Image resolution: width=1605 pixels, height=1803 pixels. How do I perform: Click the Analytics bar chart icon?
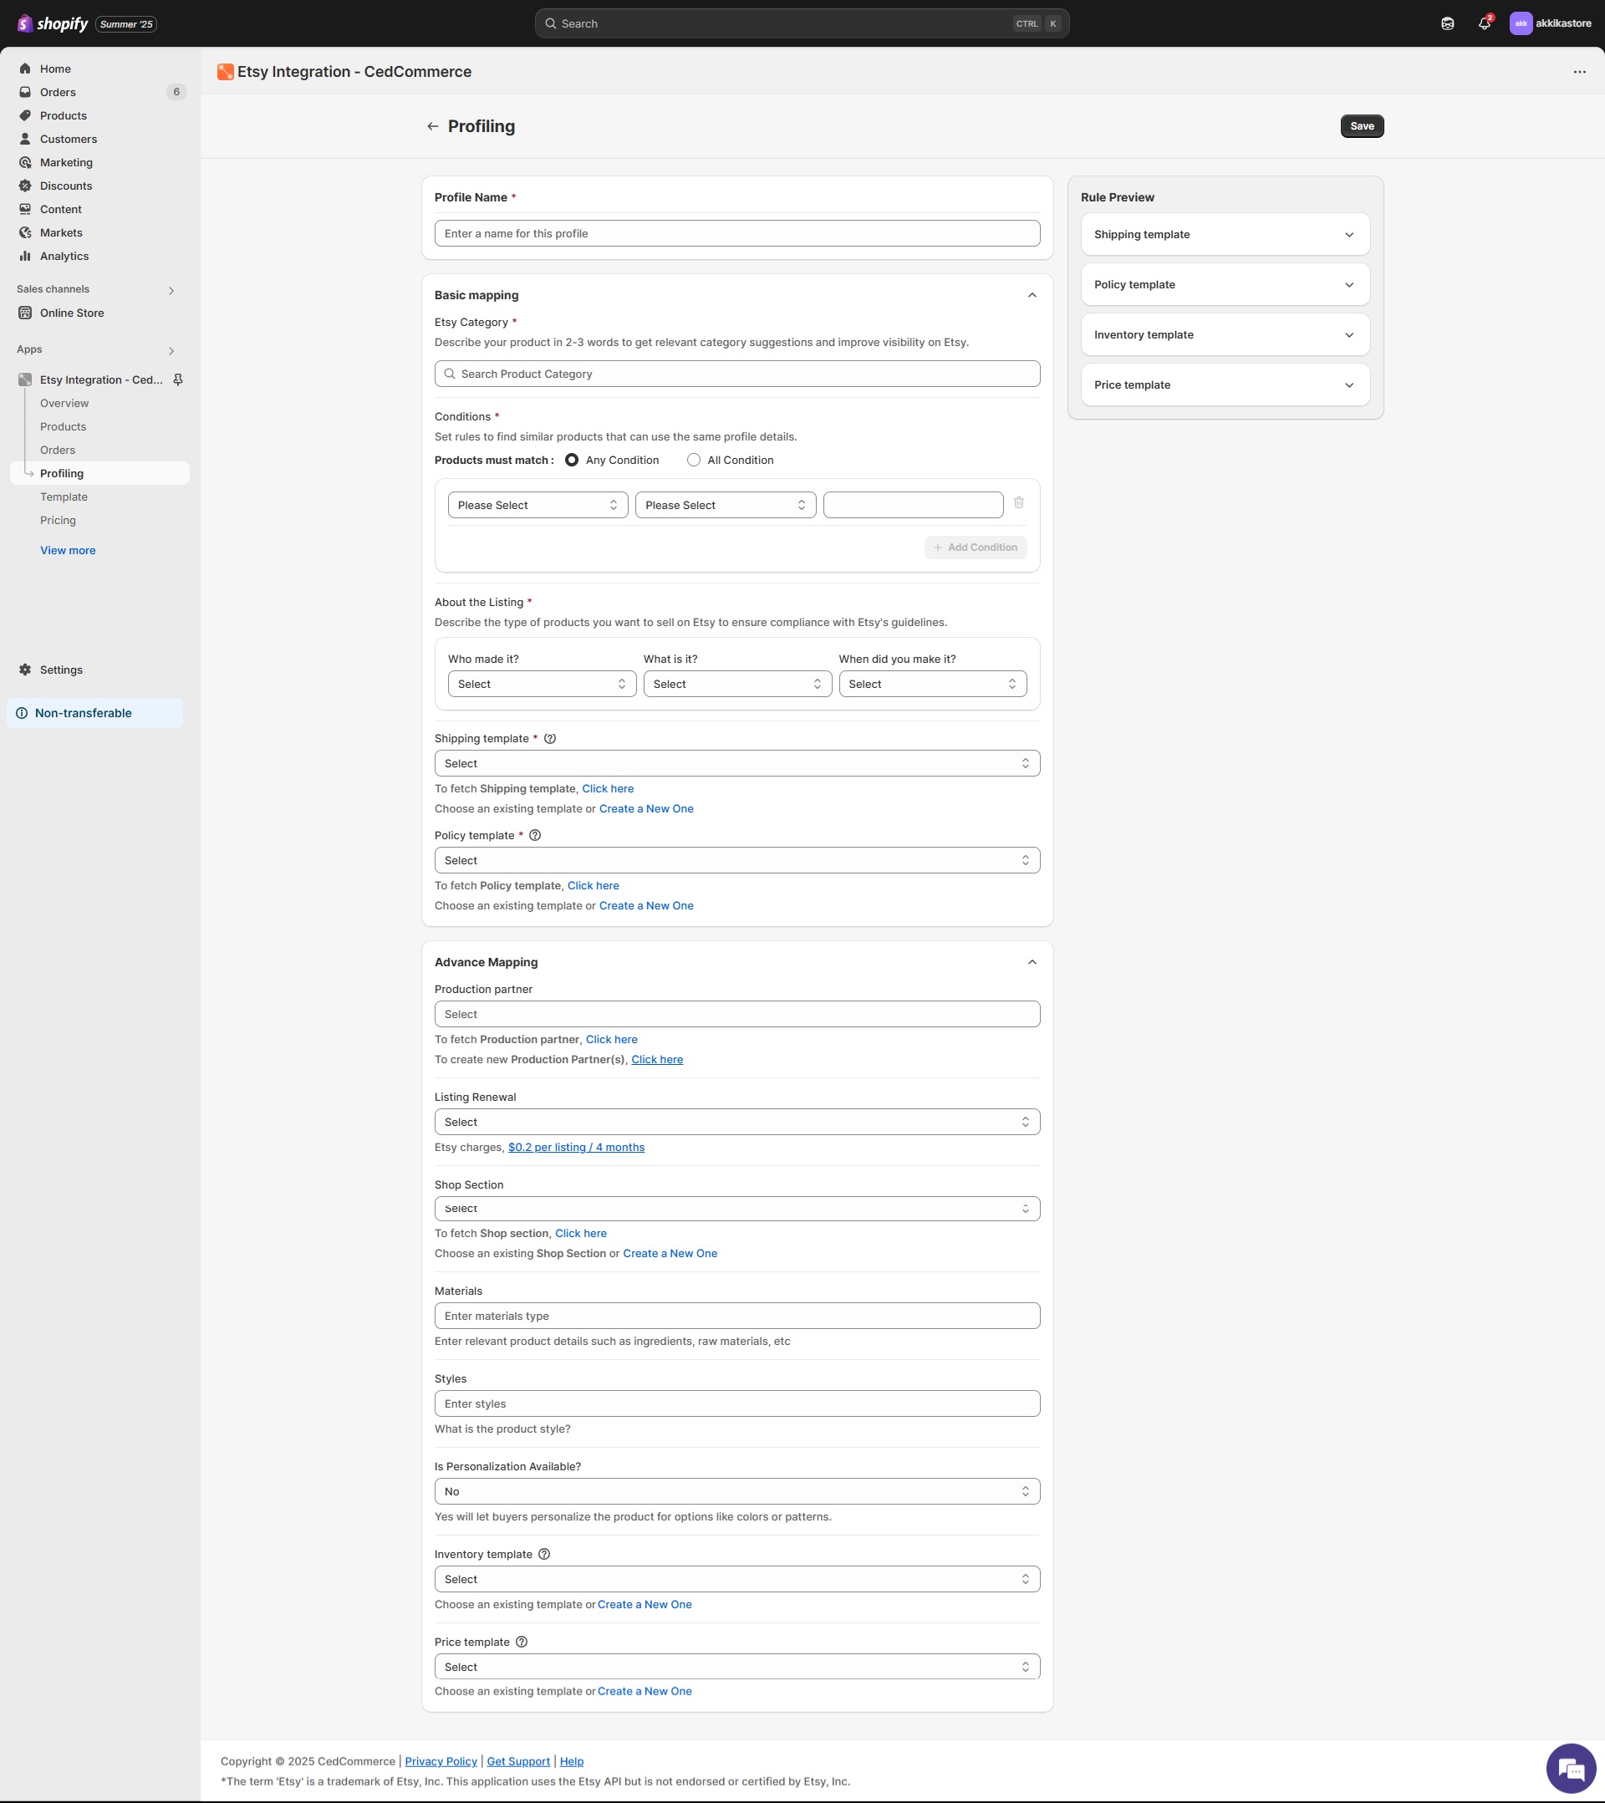point(26,256)
